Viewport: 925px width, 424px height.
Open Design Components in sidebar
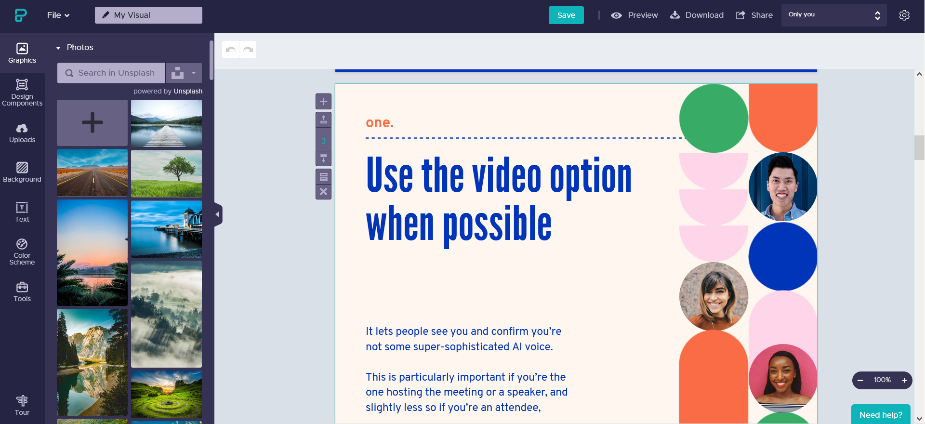22,92
